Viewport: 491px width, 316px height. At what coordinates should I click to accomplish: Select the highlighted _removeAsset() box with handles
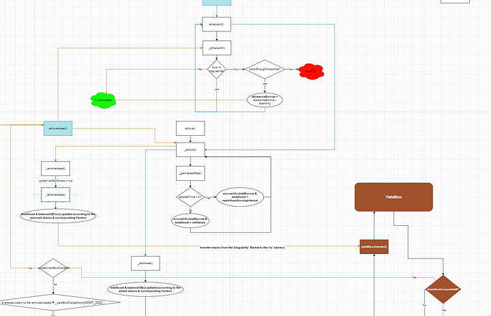pyautogui.click(x=55, y=195)
